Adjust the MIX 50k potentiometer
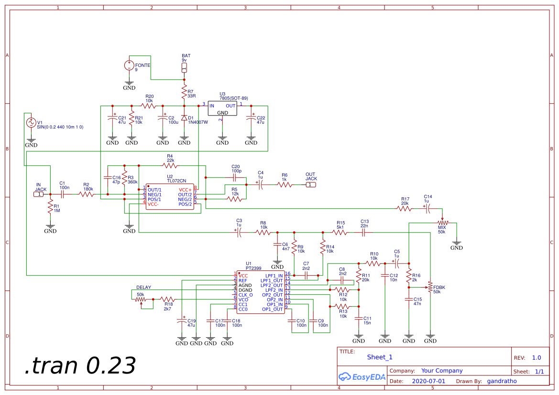Viewport: 559px width, 395px height. point(442,223)
